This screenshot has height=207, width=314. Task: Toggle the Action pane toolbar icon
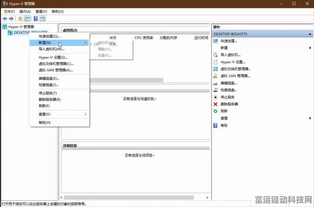tap(43, 19)
